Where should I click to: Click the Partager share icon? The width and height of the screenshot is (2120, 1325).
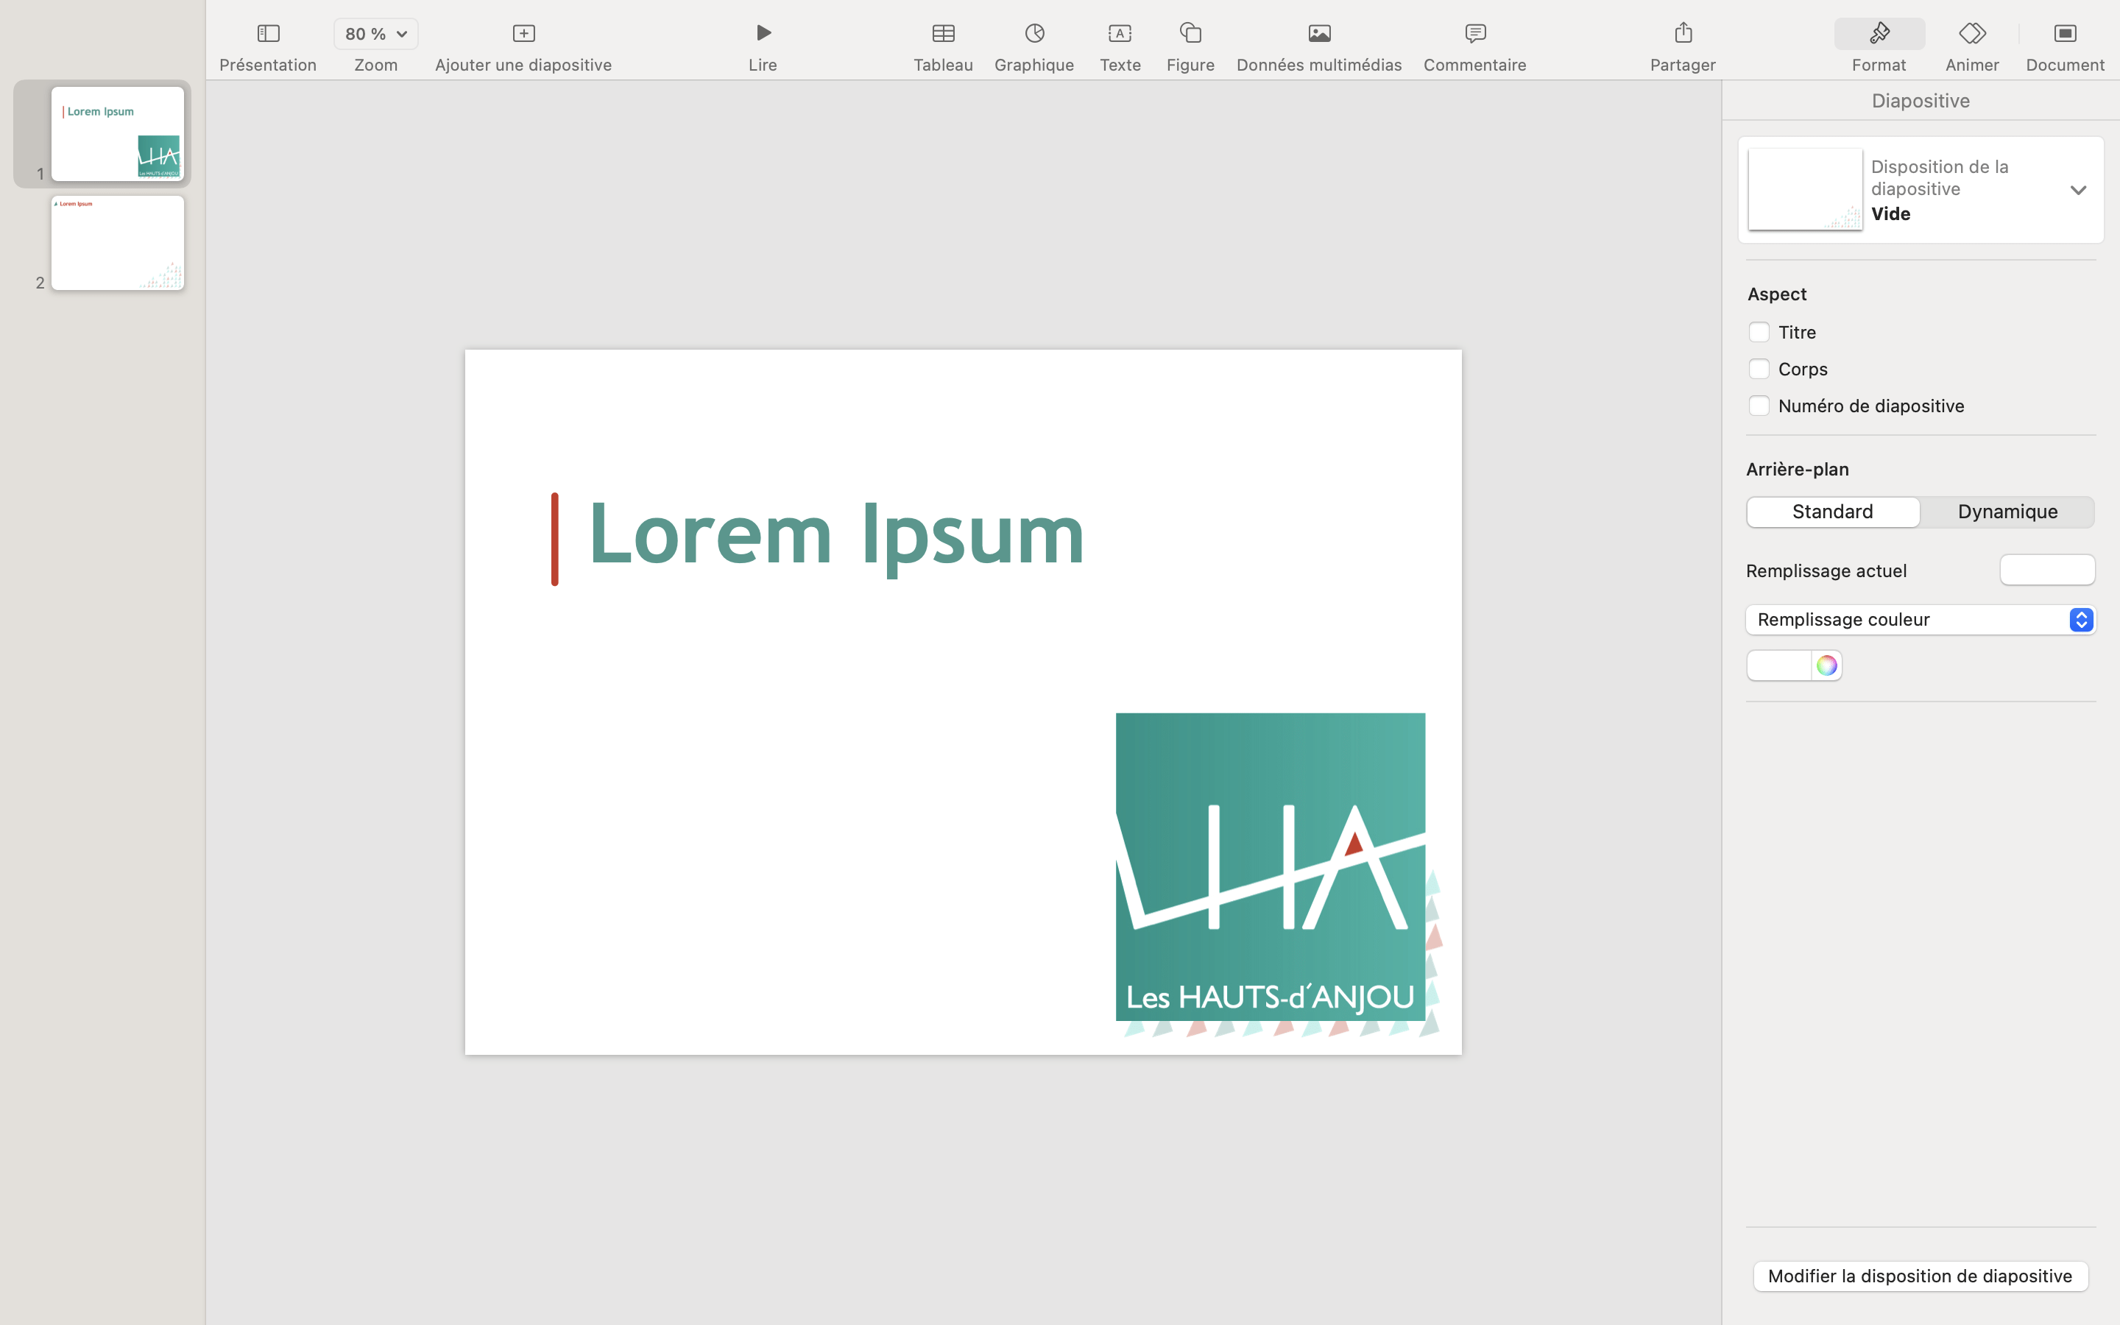tap(1682, 33)
